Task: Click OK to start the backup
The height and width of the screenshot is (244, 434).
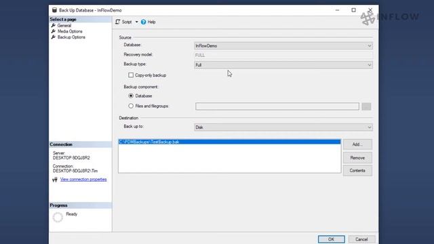Action: point(332,239)
